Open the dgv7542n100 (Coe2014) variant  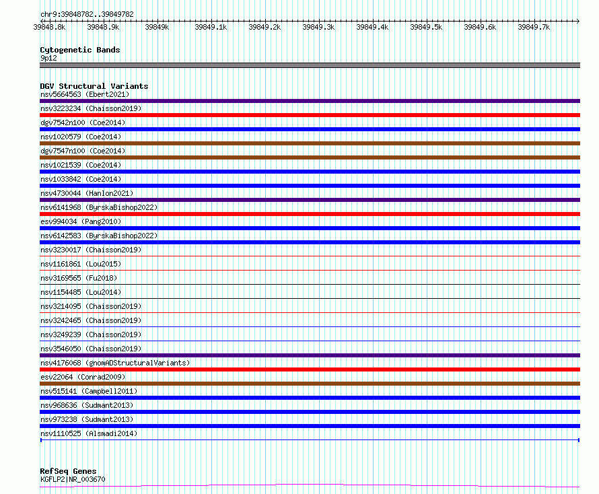83,122
